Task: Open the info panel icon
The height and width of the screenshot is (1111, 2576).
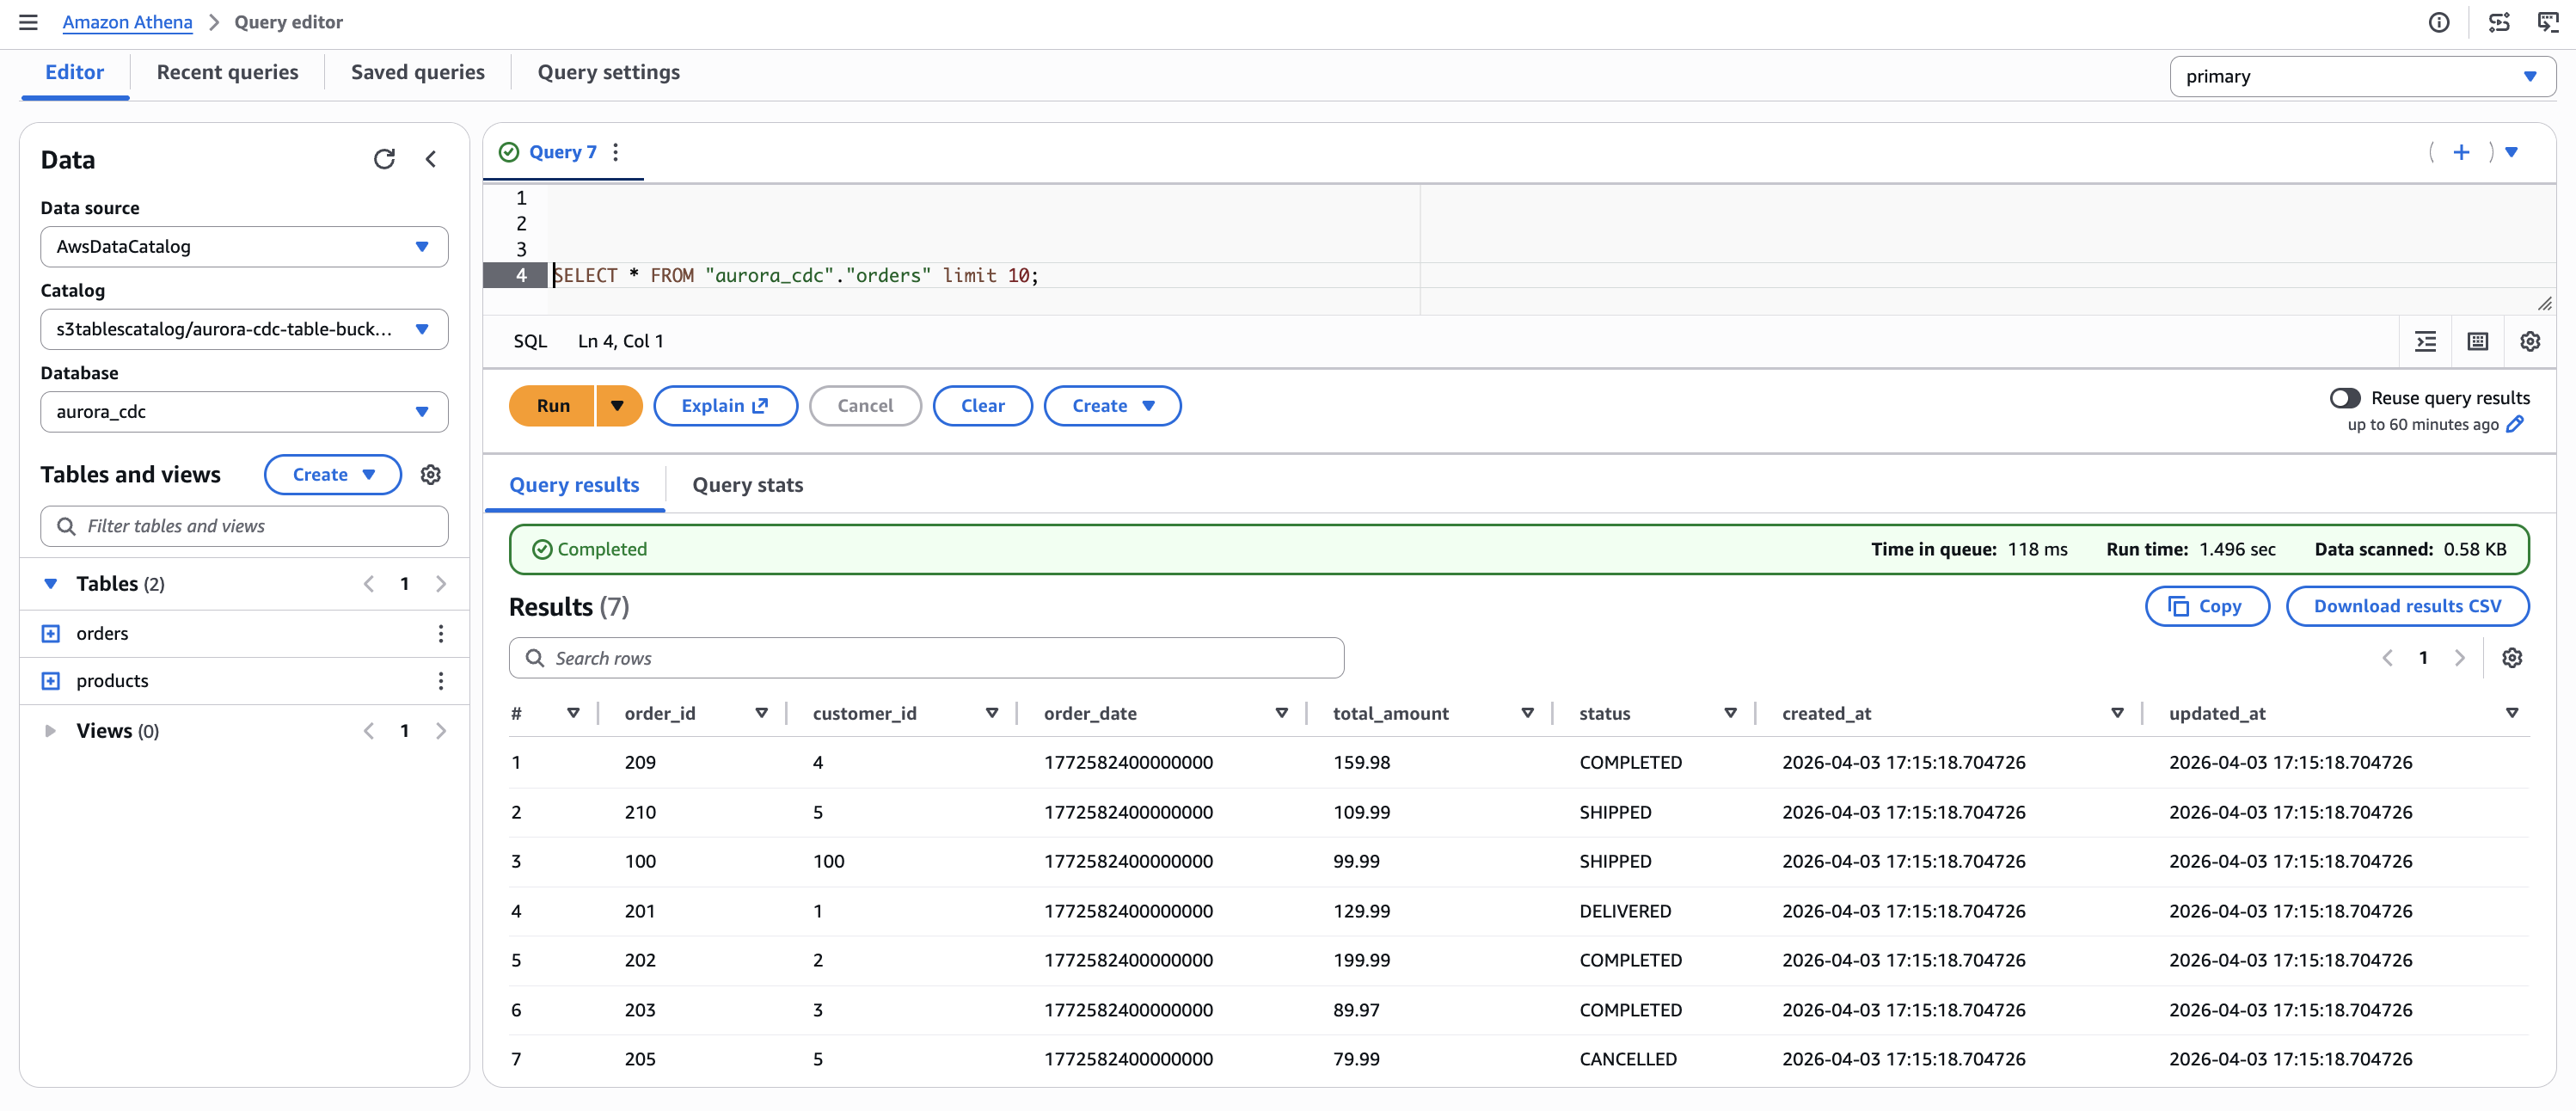Action: (x=2439, y=22)
